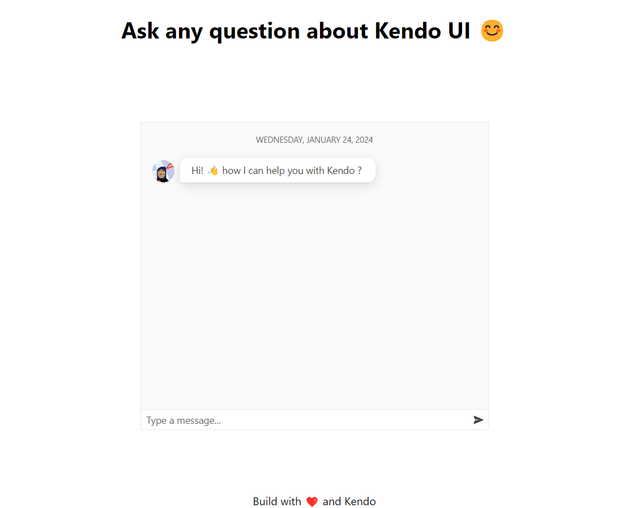Viewport: 636px width, 508px height.
Task: Click the send message paper plane icon
Action: click(478, 420)
